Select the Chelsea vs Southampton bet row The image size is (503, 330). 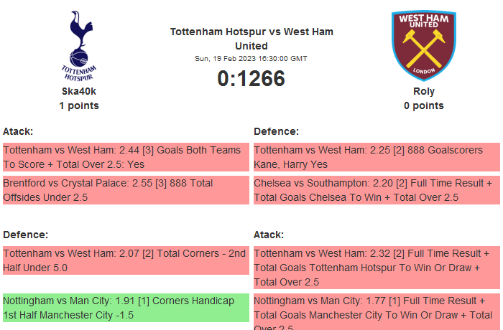click(x=377, y=190)
